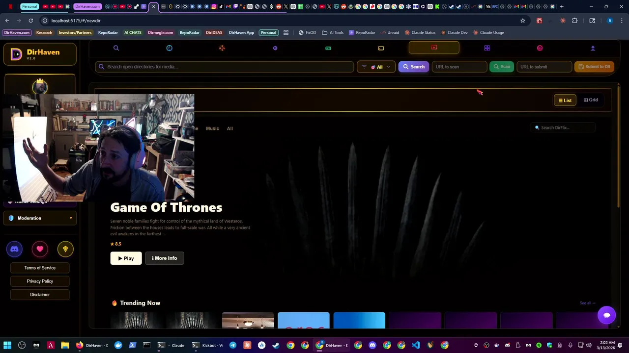Click the DirHaven logo in sidebar
The height and width of the screenshot is (353, 629).
[40, 54]
